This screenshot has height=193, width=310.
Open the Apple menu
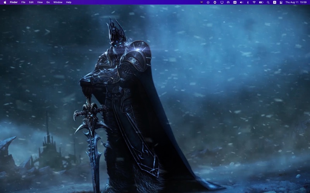pos(5,2)
